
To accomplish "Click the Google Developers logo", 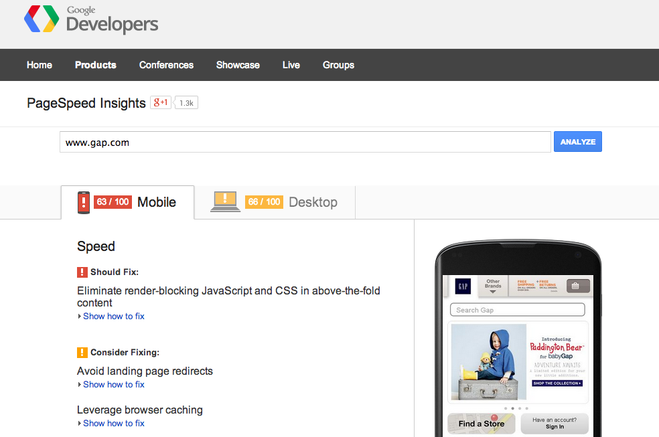I will [91, 19].
